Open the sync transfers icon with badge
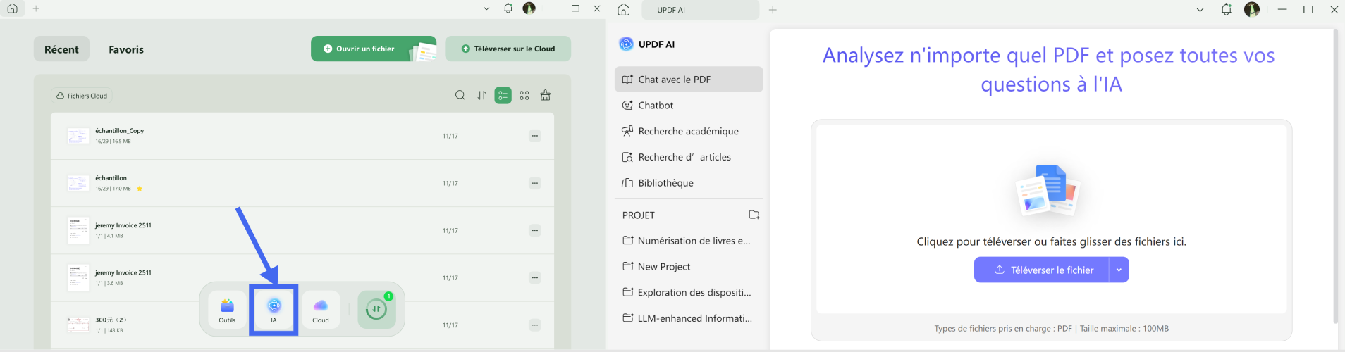 click(376, 309)
